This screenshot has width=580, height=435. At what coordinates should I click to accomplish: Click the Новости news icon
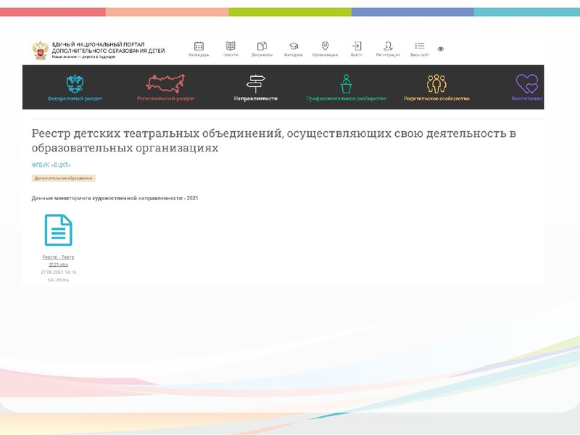[x=229, y=46]
